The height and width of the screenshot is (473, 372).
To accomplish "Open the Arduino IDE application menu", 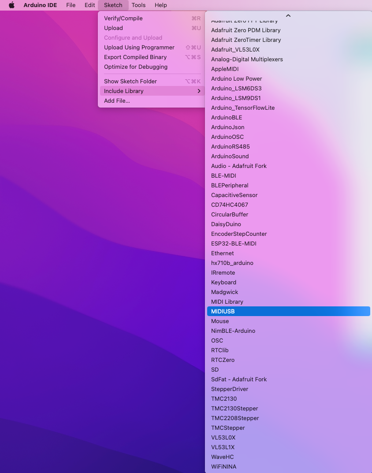I will pos(40,5).
